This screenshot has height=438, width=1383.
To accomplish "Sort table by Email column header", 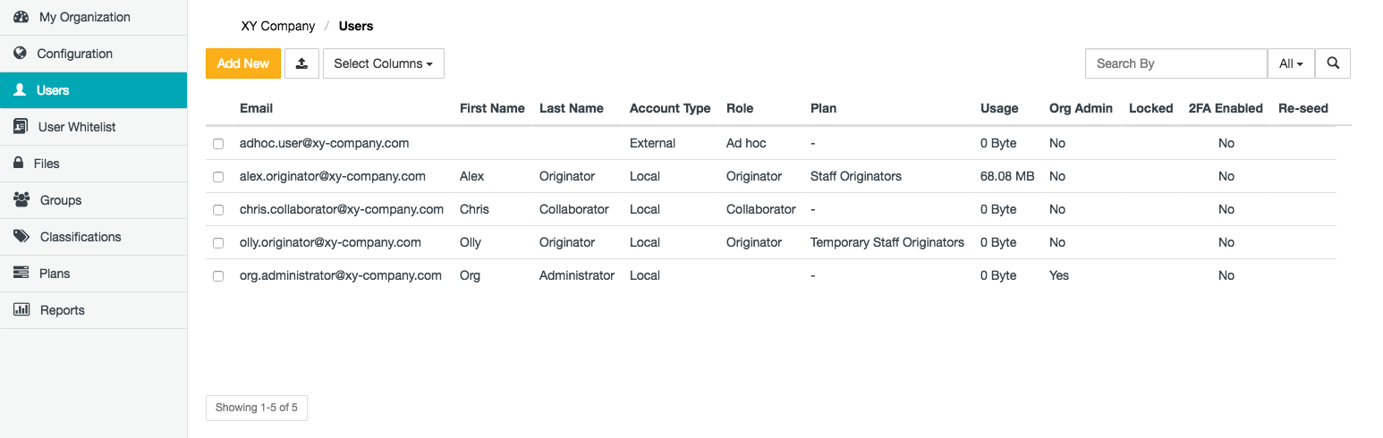I will coord(256,108).
